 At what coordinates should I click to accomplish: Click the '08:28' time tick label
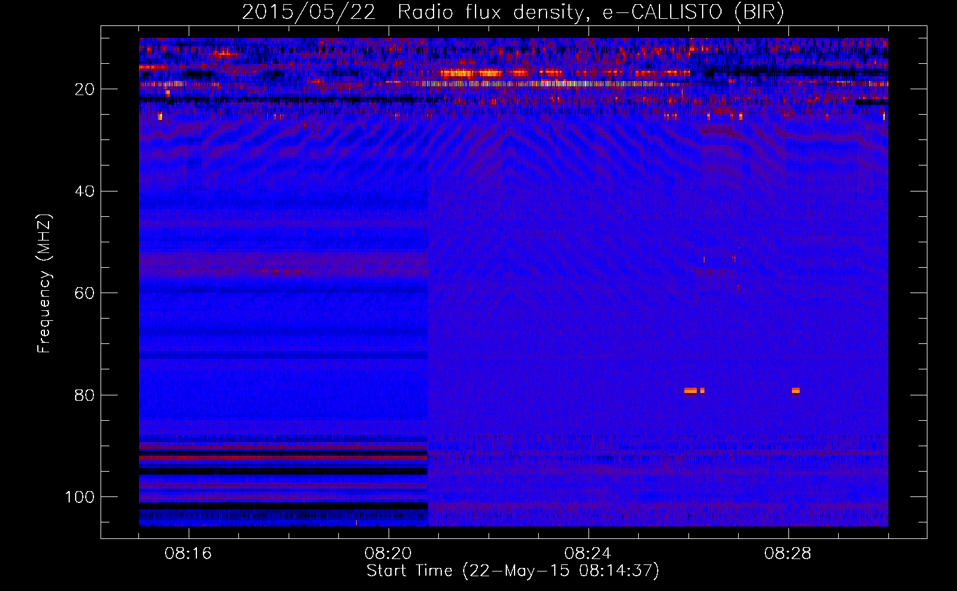[x=788, y=554]
